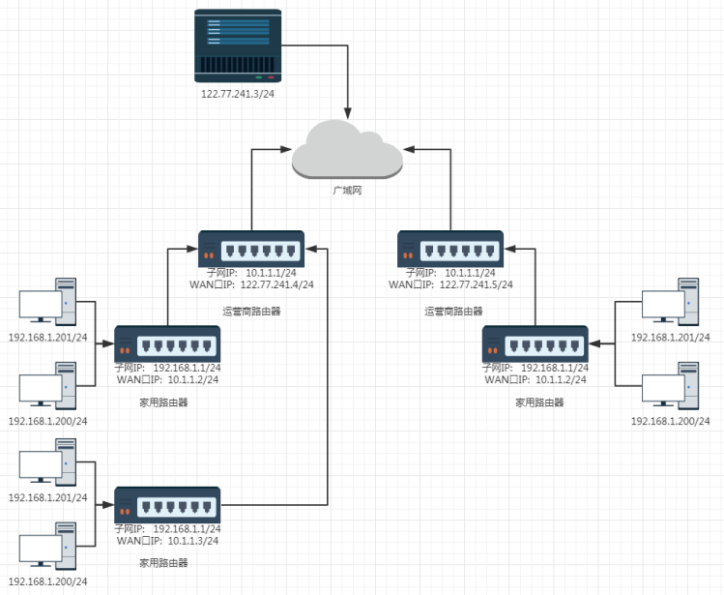Click the text WAN口IP: 122.77.241.4/24
This screenshot has width=724, height=595.
coord(251,284)
